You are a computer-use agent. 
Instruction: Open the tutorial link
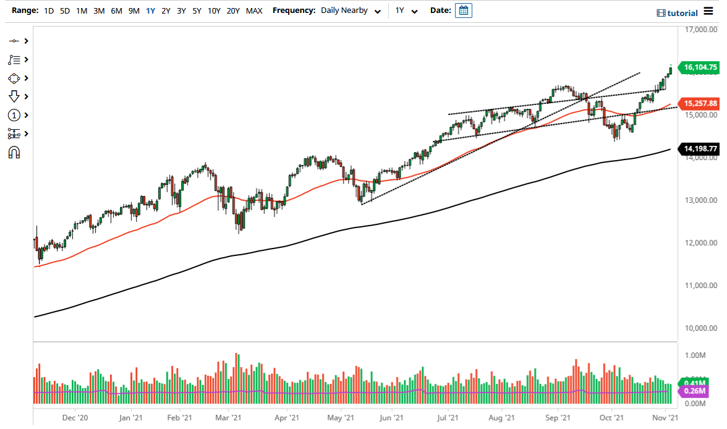(x=681, y=12)
